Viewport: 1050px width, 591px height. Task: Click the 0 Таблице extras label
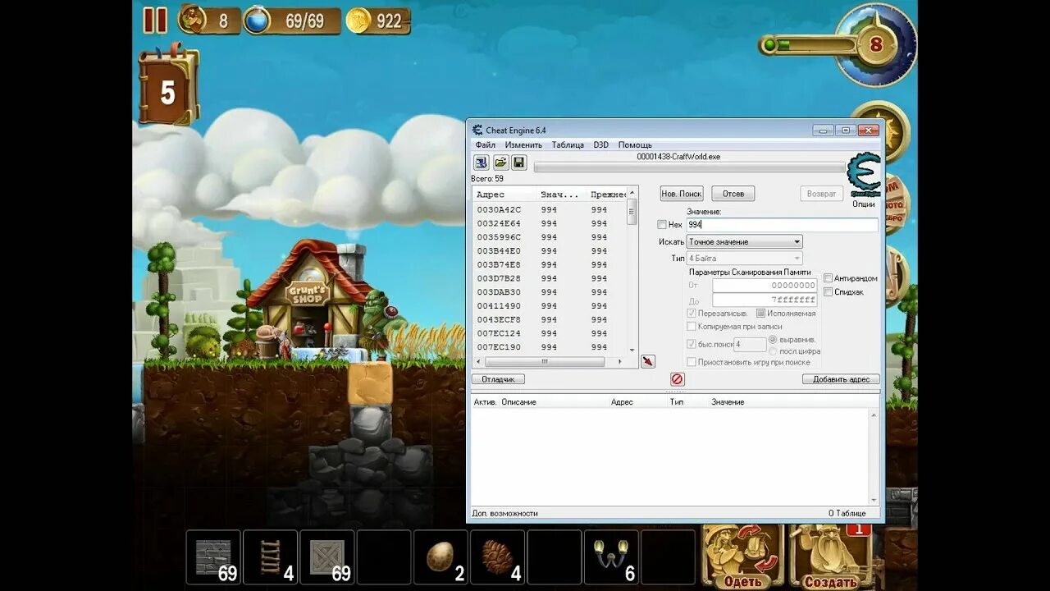(847, 513)
